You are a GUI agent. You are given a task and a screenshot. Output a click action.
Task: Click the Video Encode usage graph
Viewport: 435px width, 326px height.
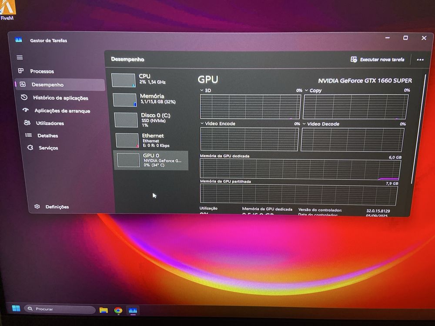pyautogui.click(x=249, y=139)
